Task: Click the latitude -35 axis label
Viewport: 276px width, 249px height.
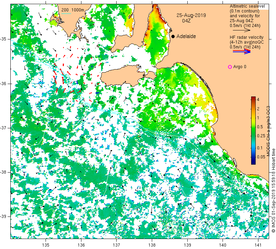Action: click(3, 39)
